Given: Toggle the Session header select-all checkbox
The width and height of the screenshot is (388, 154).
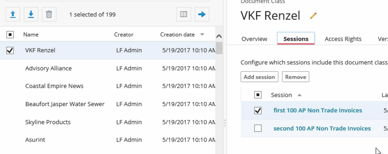Looking at the screenshot, I should click(x=258, y=95).
